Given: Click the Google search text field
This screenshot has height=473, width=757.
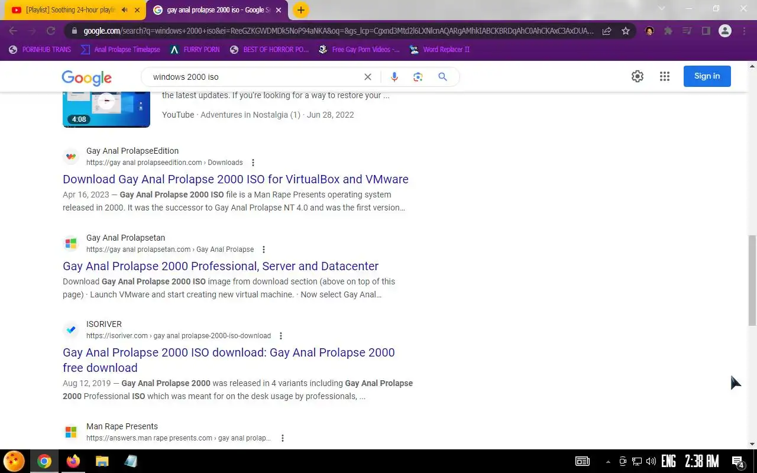Looking at the screenshot, I should tap(254, 77).
